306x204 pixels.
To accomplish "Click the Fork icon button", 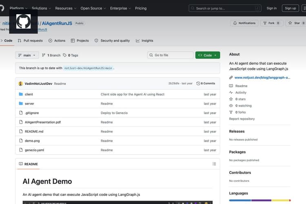I will [265, 23].
